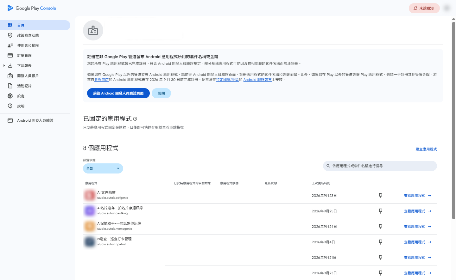Viewport: 456px width, 280px height.
Task: Open 使用者和權限 people icon
Action: coord(10,46)
